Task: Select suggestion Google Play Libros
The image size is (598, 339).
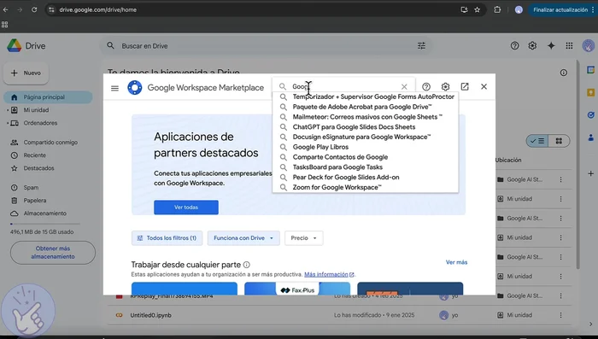Action: pos(366,147)
